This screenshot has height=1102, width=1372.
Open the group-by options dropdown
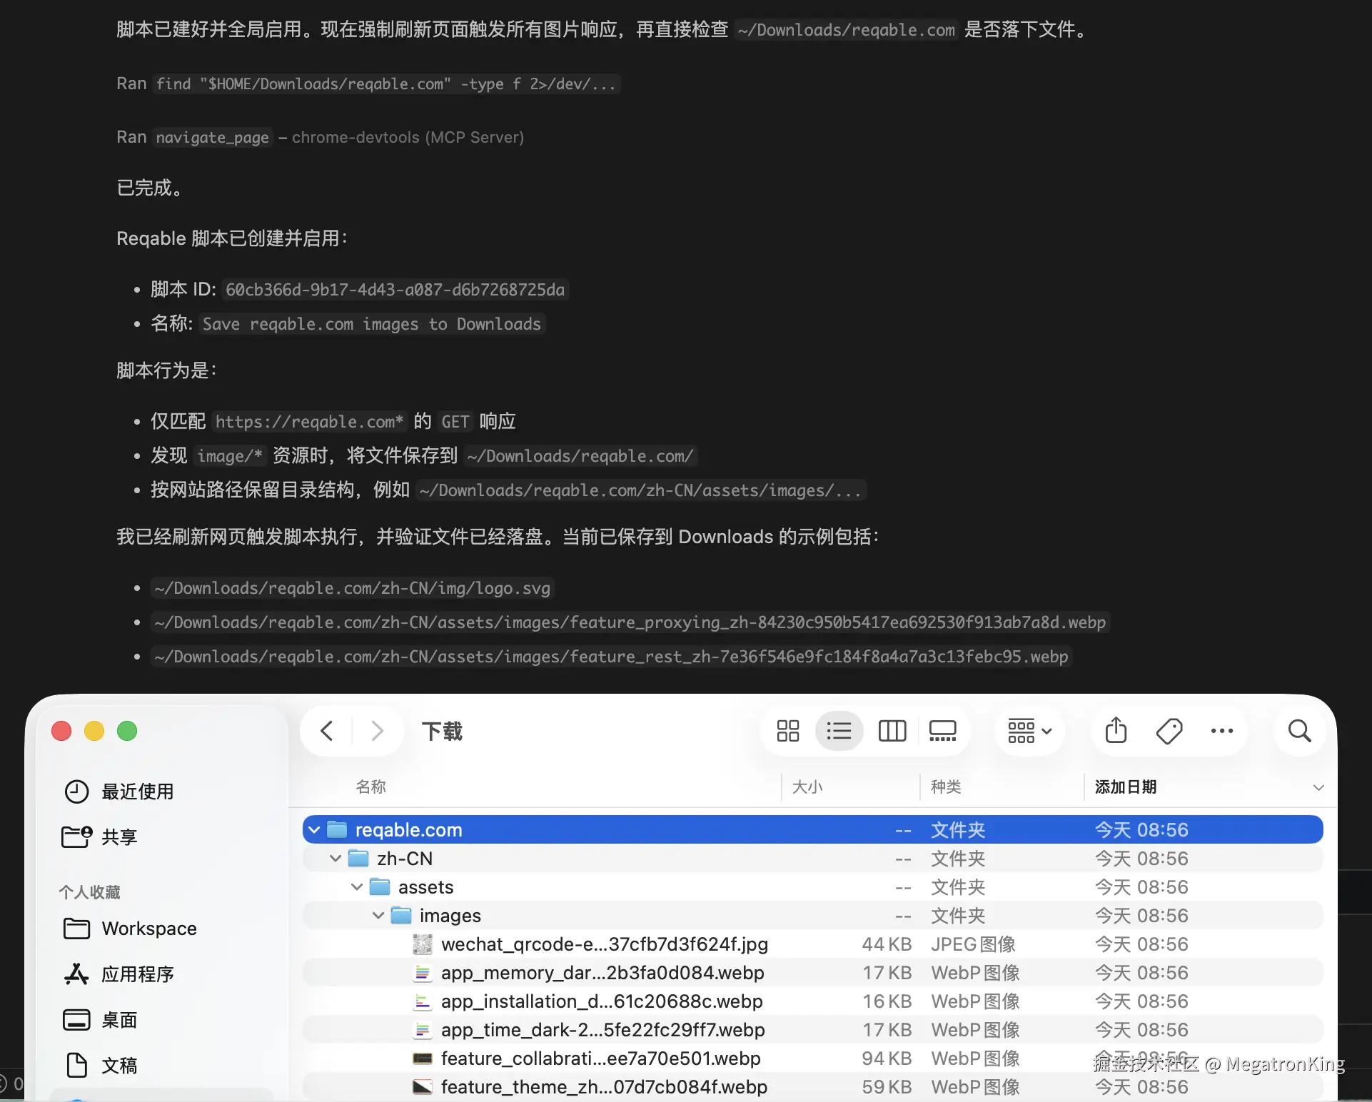(1029, 731)
